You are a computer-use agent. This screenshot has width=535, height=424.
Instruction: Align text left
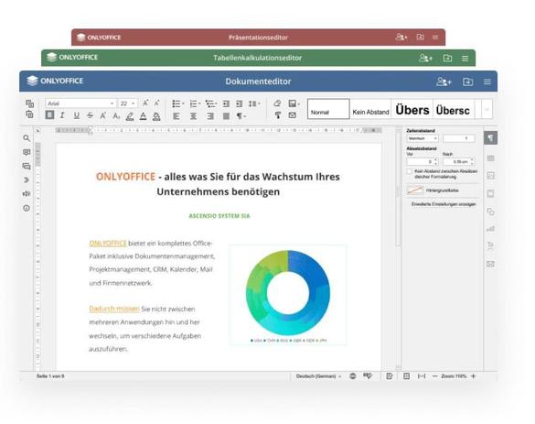177,116
